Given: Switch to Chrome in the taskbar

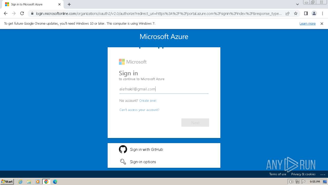Looking at the screenshot, I should pos(46,182).
